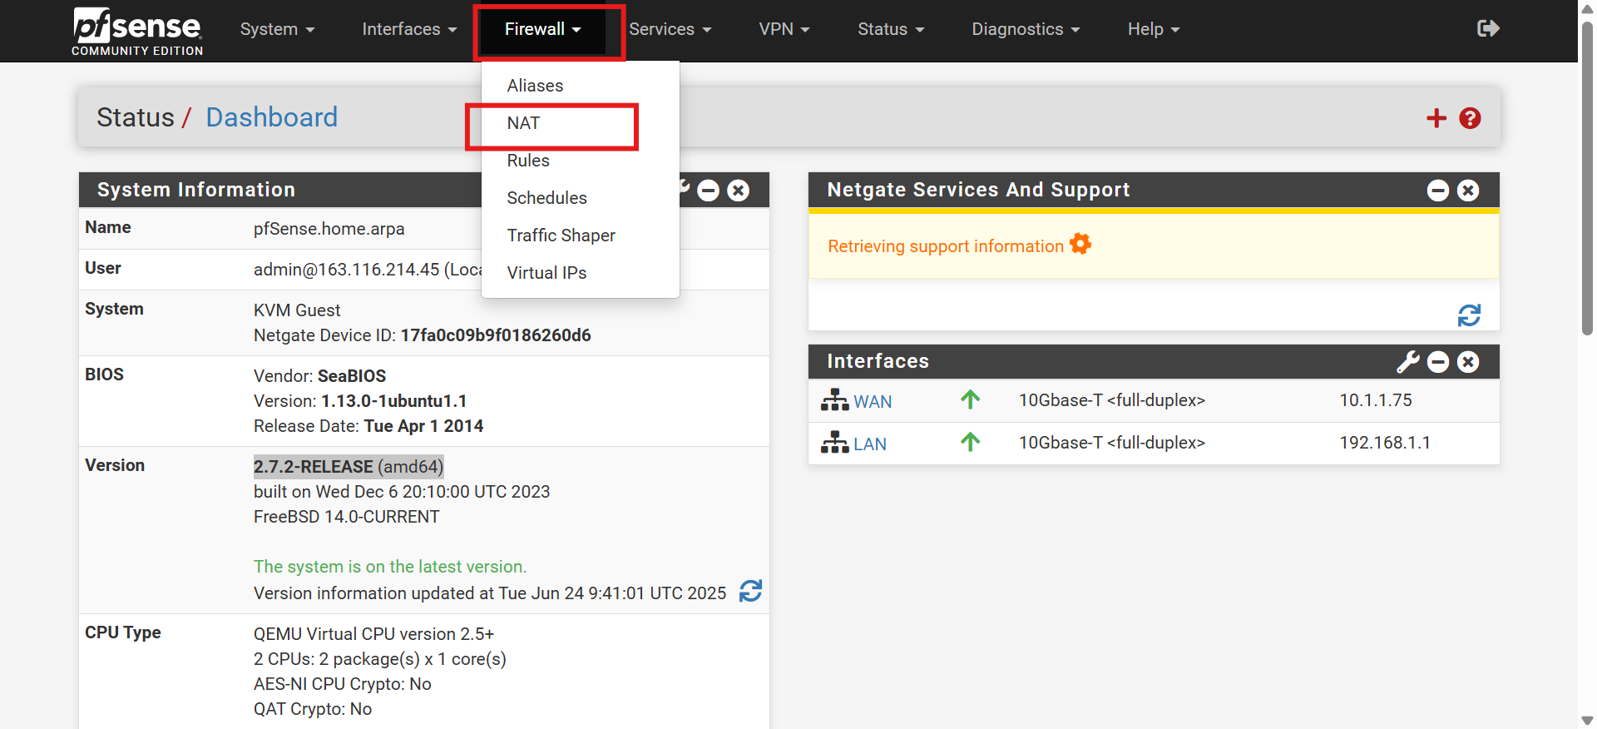Image resolution: width=1597 pixels, height=729 pixels.
Task: Expand the Services dropdown menu
Action: (x=670, y=29)
